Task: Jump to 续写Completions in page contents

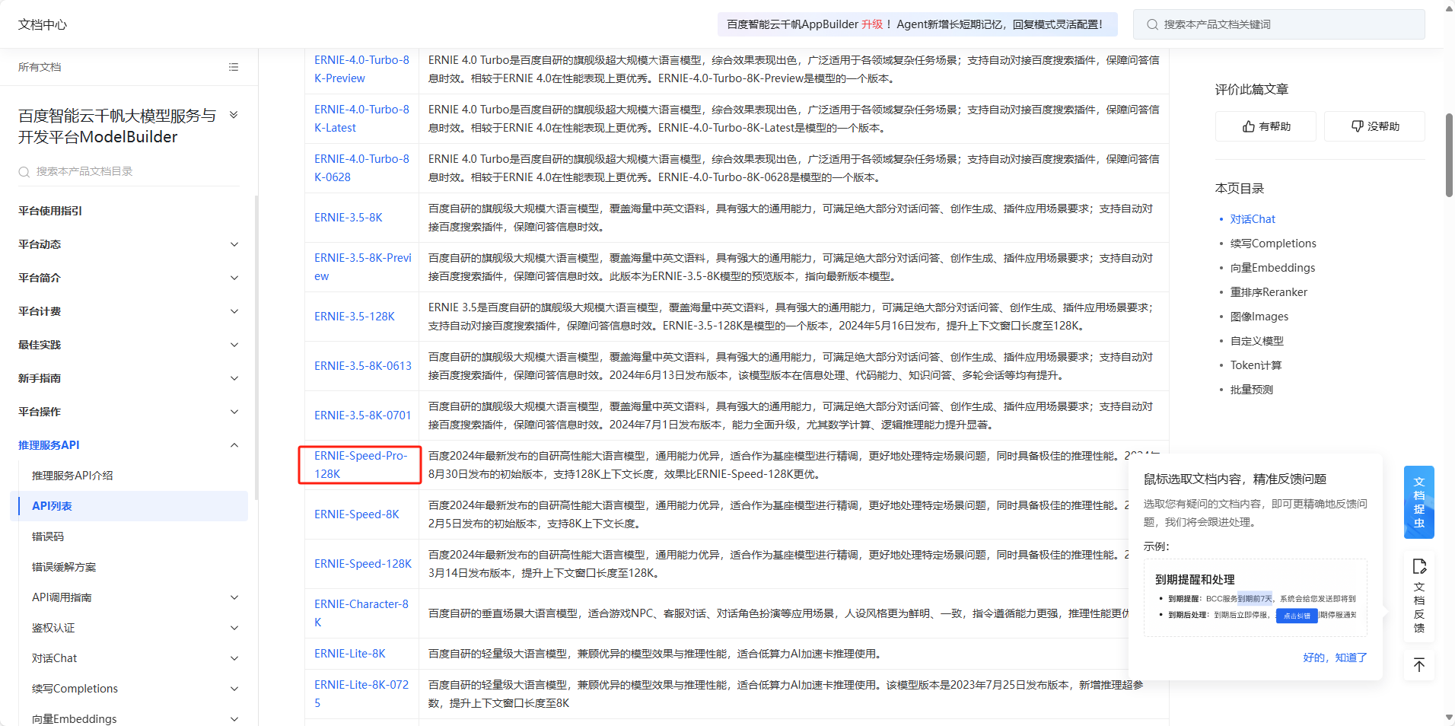Action: 1273,244
